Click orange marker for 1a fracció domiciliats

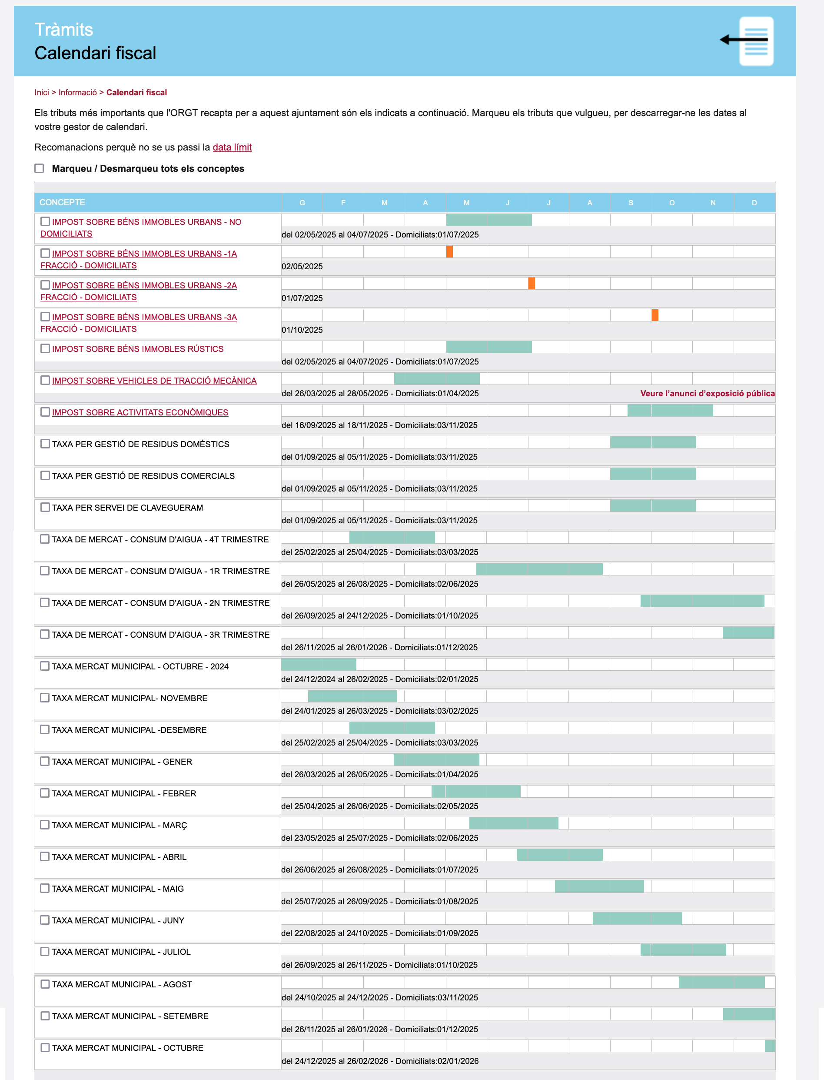tap(449, 252)
